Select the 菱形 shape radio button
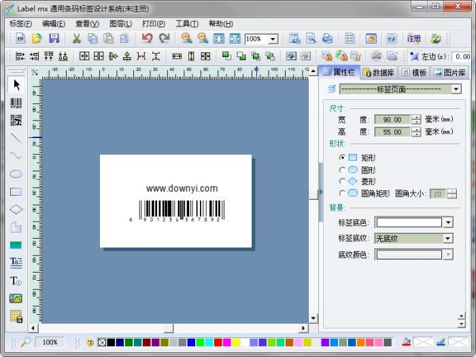 (342, 182)
